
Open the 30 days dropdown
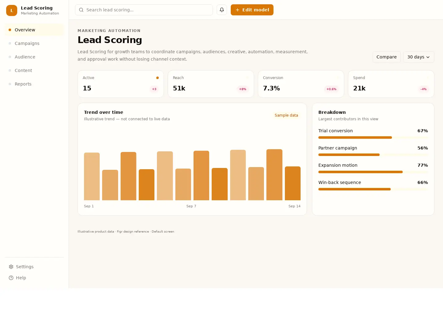pyautogui.click(x=419, y=57)
